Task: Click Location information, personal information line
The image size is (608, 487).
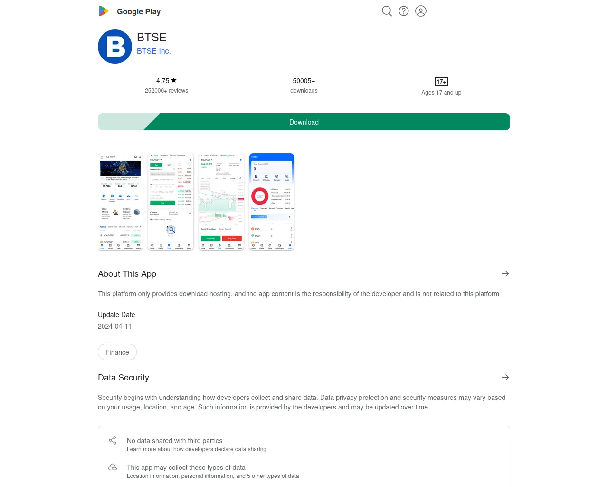Action: [213, 476]
